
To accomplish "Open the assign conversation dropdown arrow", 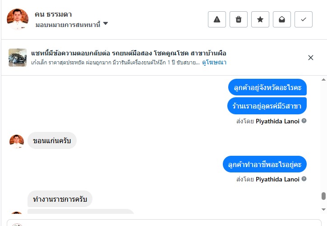I will pyautogui.click(x=106, y=23).
